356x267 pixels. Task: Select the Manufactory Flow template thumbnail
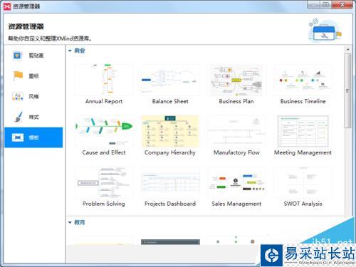coord(236,131)
